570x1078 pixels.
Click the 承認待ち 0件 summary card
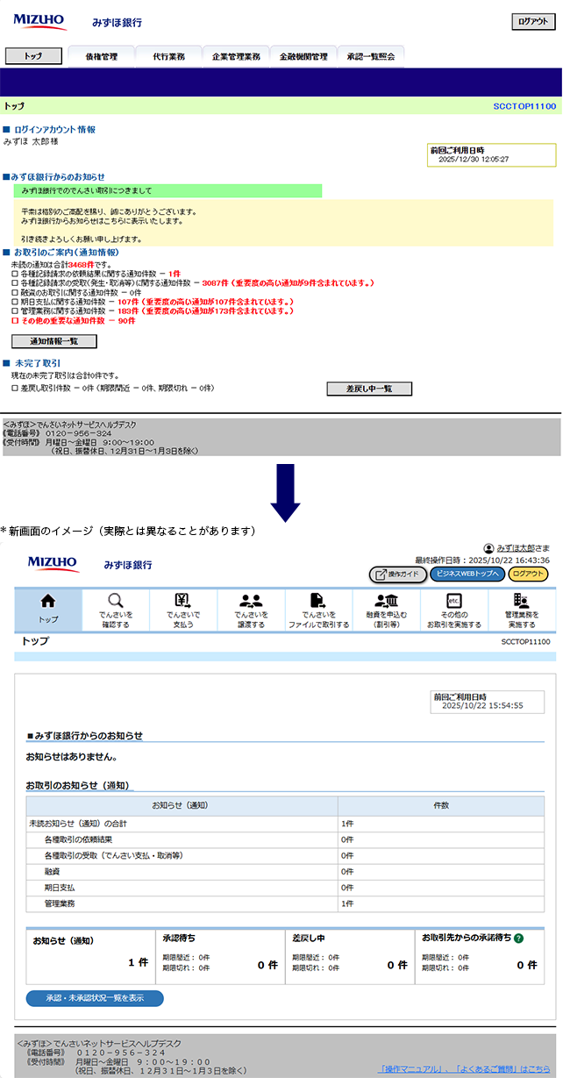tap(220, 956)
